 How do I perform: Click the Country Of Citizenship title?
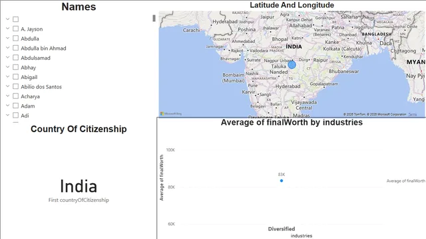click(x=79, y=129)
